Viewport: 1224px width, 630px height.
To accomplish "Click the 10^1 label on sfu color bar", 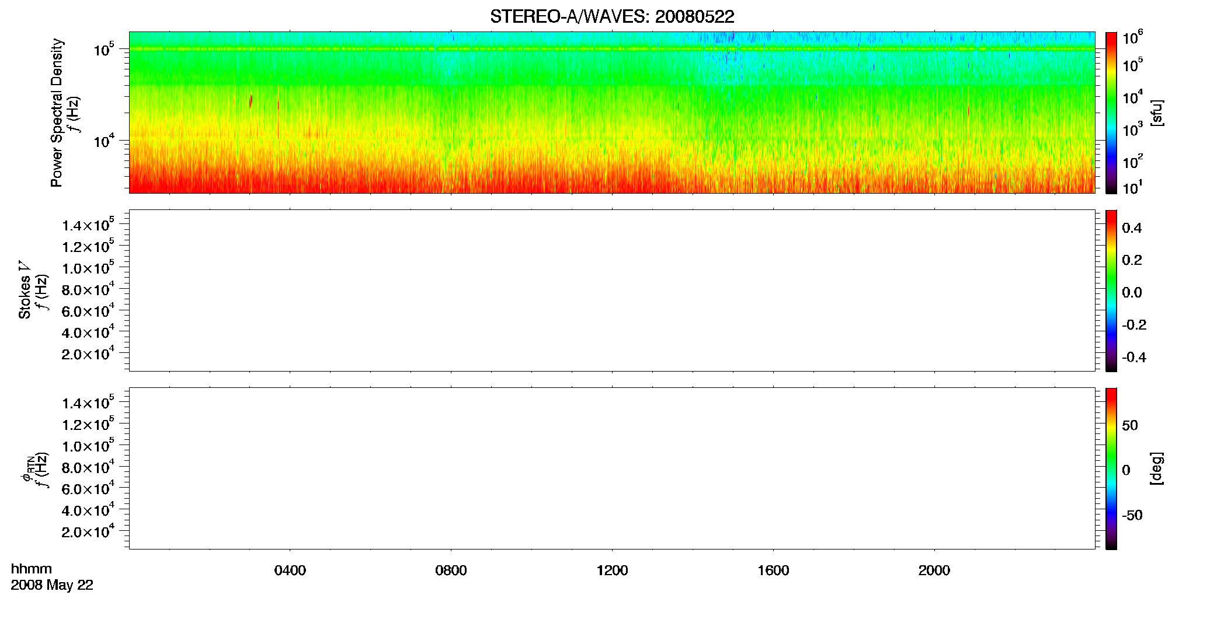I will click(x=1133, y=187).
